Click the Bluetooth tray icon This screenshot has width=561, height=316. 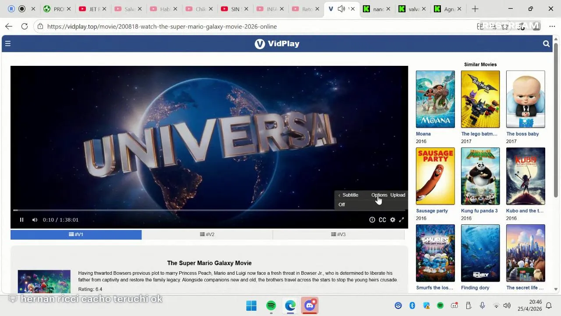(412, 305)
